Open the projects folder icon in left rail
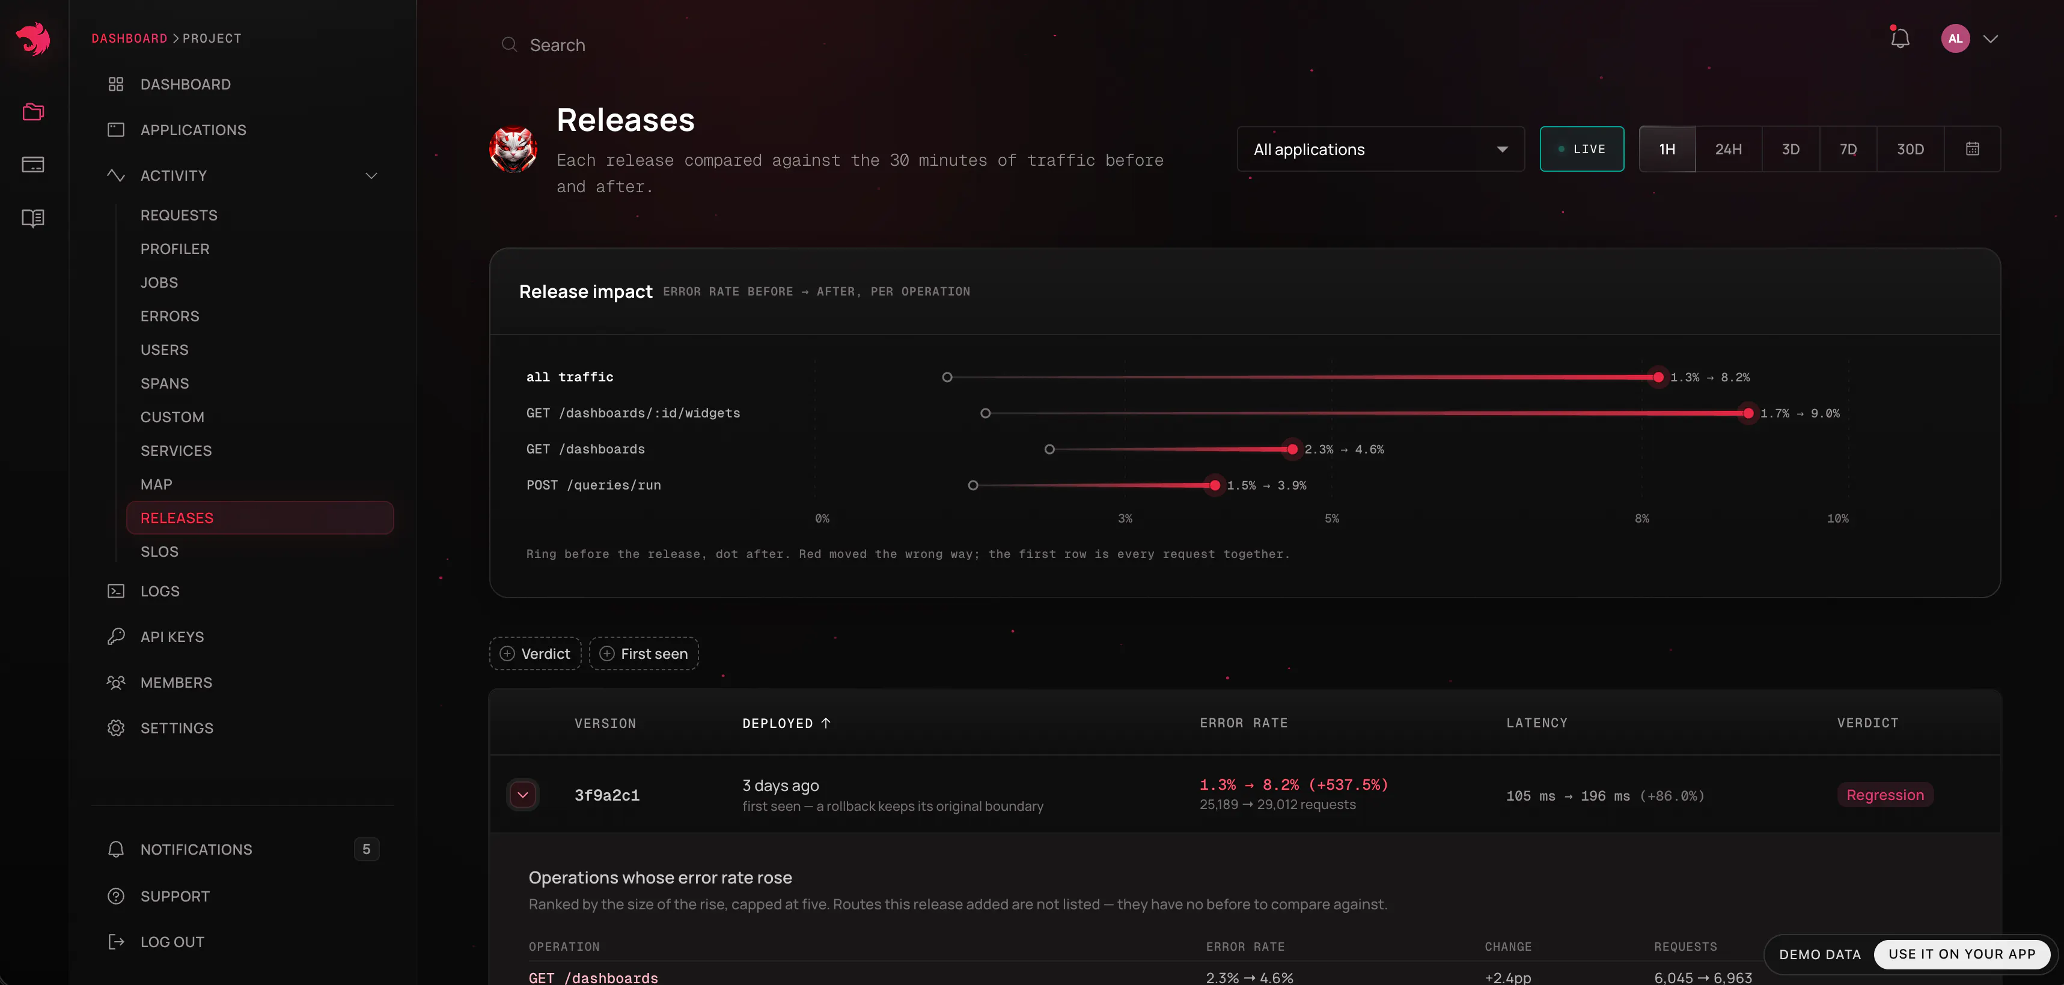The image size is (2064, 985). coord(33,111)
